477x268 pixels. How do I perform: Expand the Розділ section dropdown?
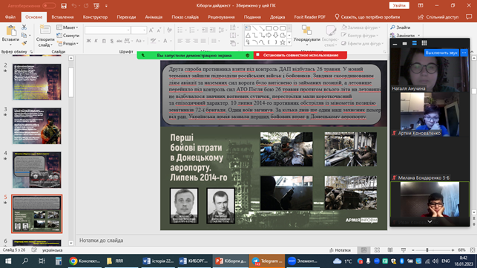(x=68, y=44)
